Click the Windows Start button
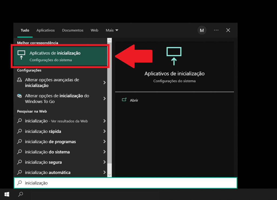The image size is (277, 200). coord(7,194)
